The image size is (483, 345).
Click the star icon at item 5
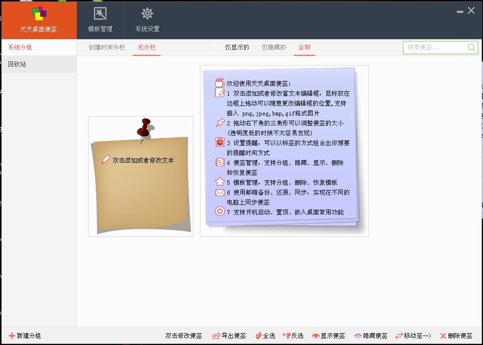click(x=220, y=181)
